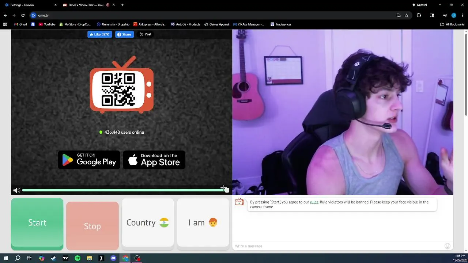The width and height of the screenshot is (468, 263).
Task: Open the My Store - DropCo... bookmark
Action: click(x=75, y=24)
